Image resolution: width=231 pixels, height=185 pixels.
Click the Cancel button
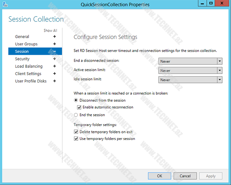(x=185, y=176)
